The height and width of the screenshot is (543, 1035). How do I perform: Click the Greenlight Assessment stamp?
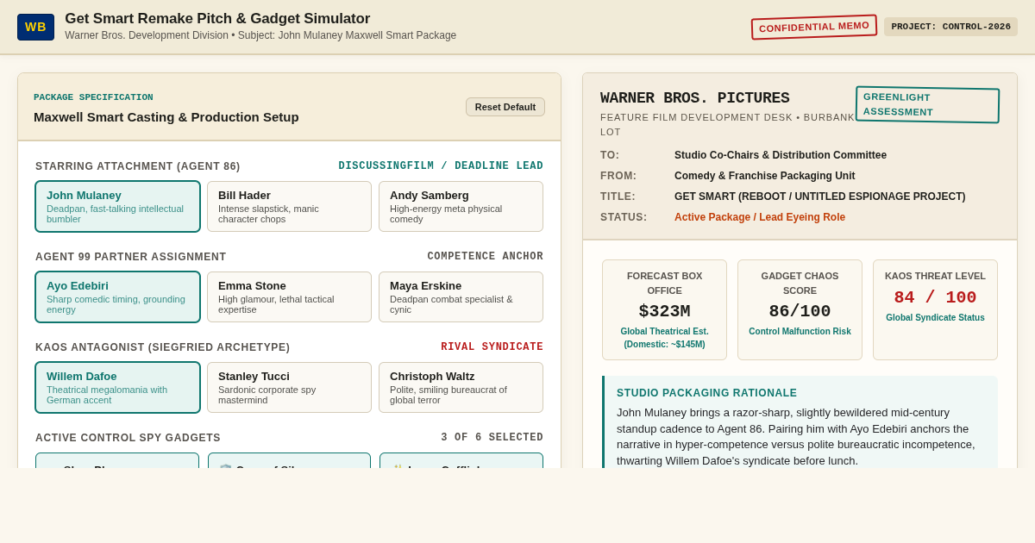point(927,104)
